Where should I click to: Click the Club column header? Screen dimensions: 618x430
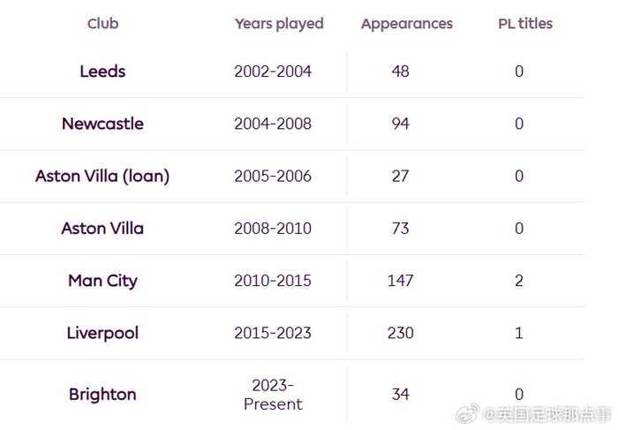tap(102, 24)
